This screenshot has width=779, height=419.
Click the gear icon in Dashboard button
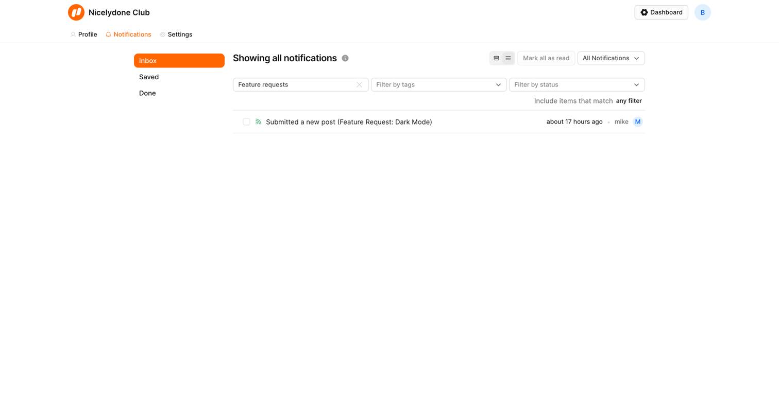(x=644, y=12)
